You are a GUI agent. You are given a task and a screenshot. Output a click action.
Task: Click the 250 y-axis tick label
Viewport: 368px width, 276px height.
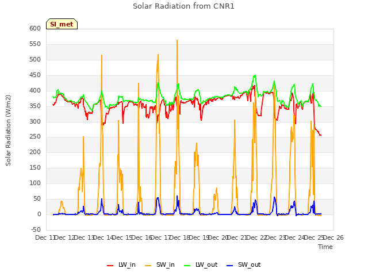pos(35,136)
